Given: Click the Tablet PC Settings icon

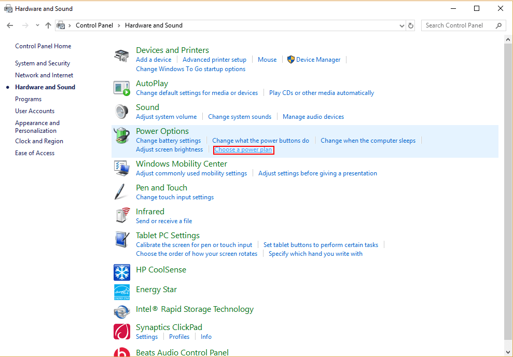Looking at the screenshot, I should tap(121, 240).
